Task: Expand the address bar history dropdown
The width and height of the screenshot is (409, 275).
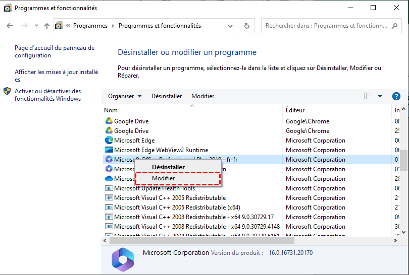Action: point(230,26)
